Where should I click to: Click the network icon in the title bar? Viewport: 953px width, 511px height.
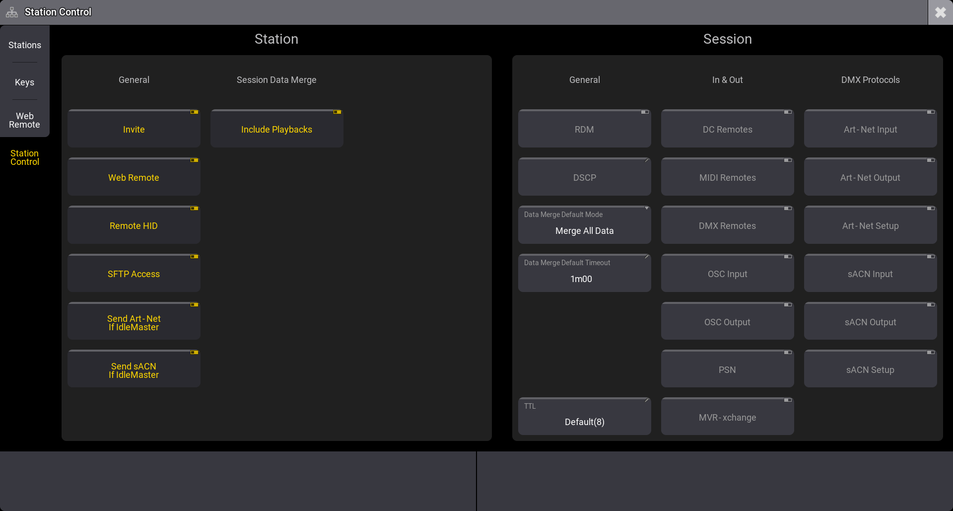click(11, 11)
